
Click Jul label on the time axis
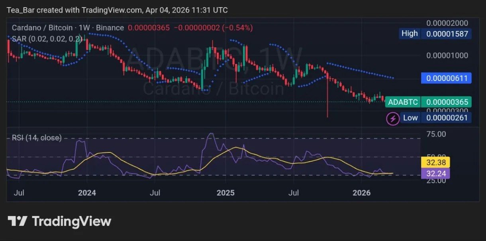click(x=19, y=193)
